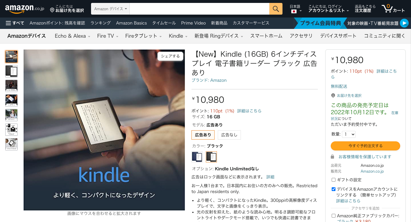Open the 数量 quantity dropdown
Screen dimensions: 411x222
pyautogui.click(x=349, y=134)
